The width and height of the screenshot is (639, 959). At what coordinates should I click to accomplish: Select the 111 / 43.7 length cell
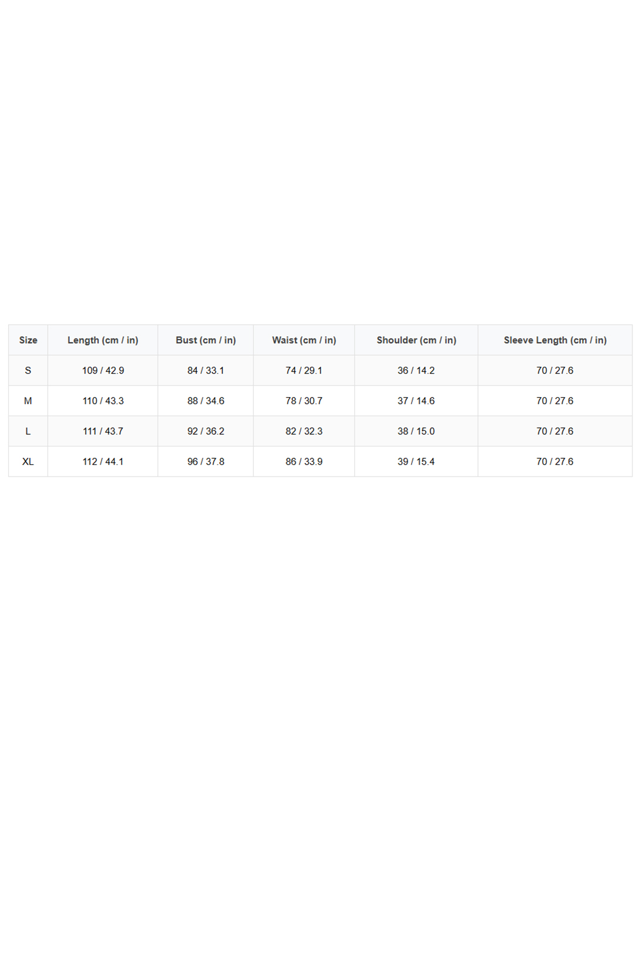pos(103,431)
